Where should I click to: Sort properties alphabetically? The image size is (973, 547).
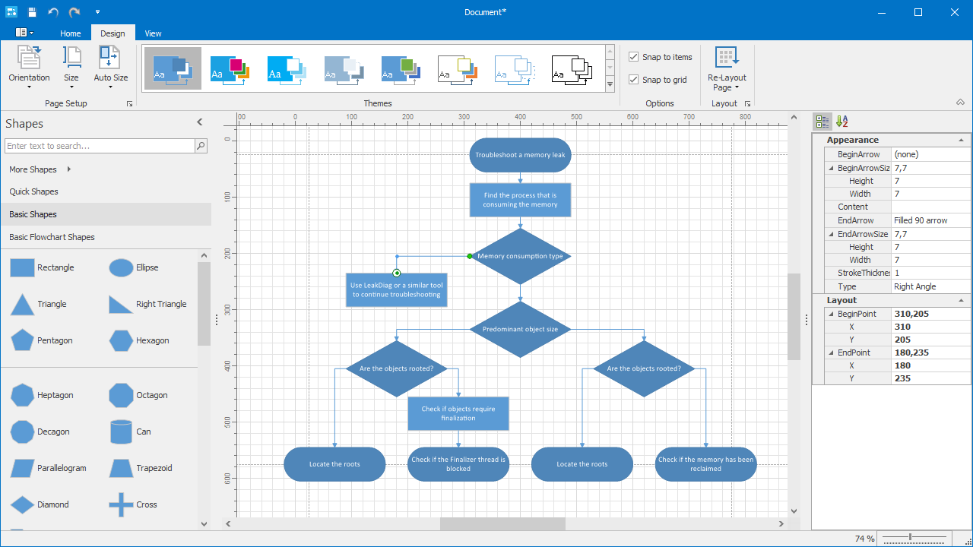click(841, 121)
